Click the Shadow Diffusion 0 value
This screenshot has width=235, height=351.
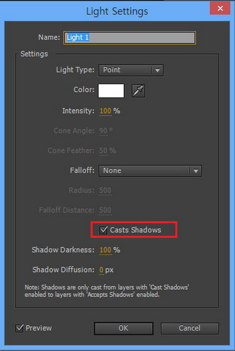tap(102, 270)
